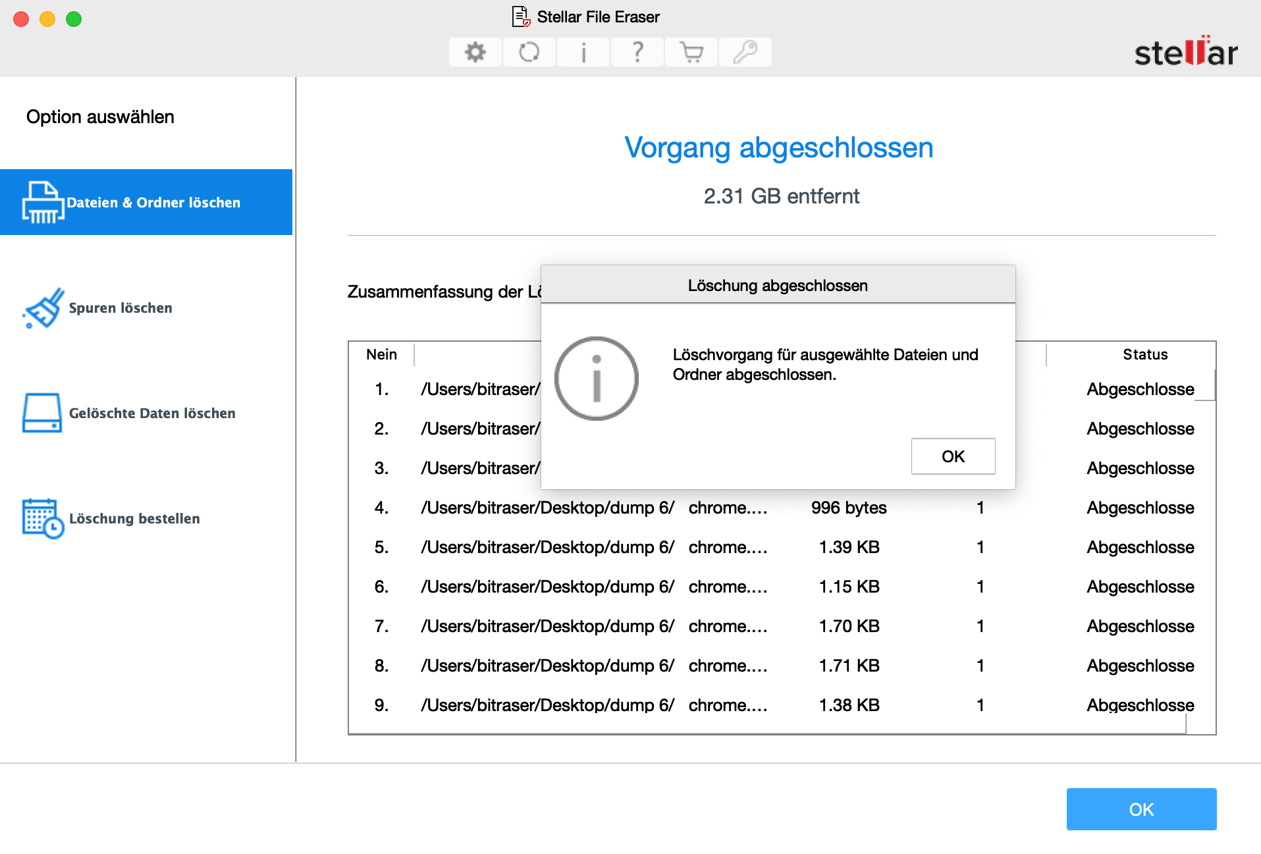
Task: Open settings gear in toolbar
Action: click(475, 52)
